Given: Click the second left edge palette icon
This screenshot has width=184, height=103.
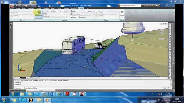Looking at the screenshot, I should pyautogui.click(x=11, y=27).
